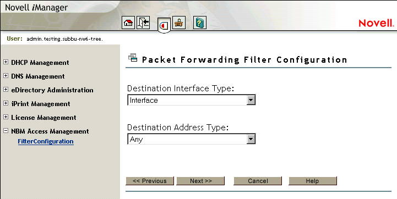Expand DHCP Management plus box
Image resolution: width=397 pixels, height=199 pixels.
pos(6,62)
